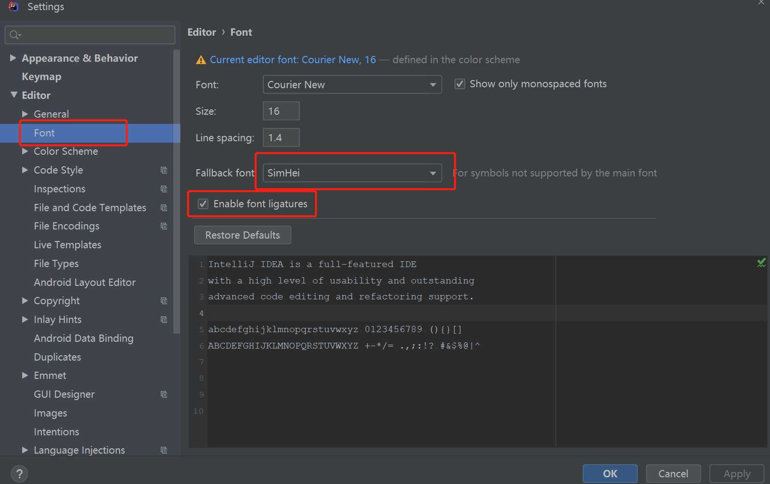770x484 pixels.
Task: Click the Apply button
Action: click(x=737, y=474)
